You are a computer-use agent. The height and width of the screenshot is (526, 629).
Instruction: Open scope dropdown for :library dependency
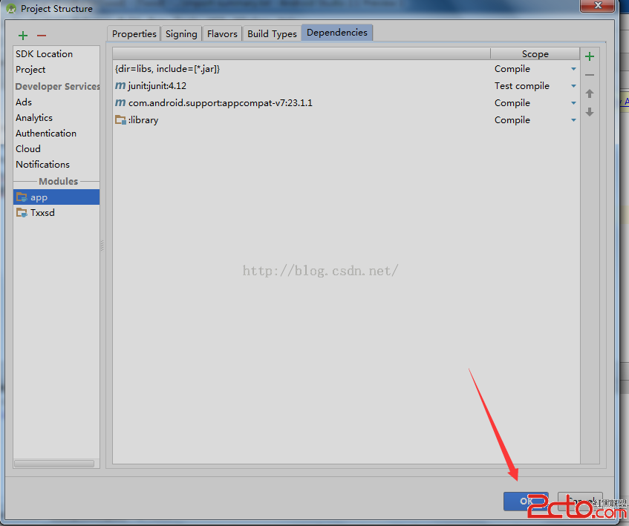pos(573,119)
